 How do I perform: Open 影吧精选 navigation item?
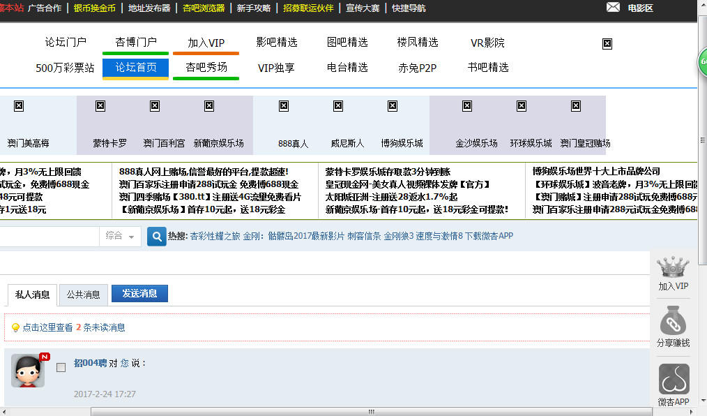(277, 43)
